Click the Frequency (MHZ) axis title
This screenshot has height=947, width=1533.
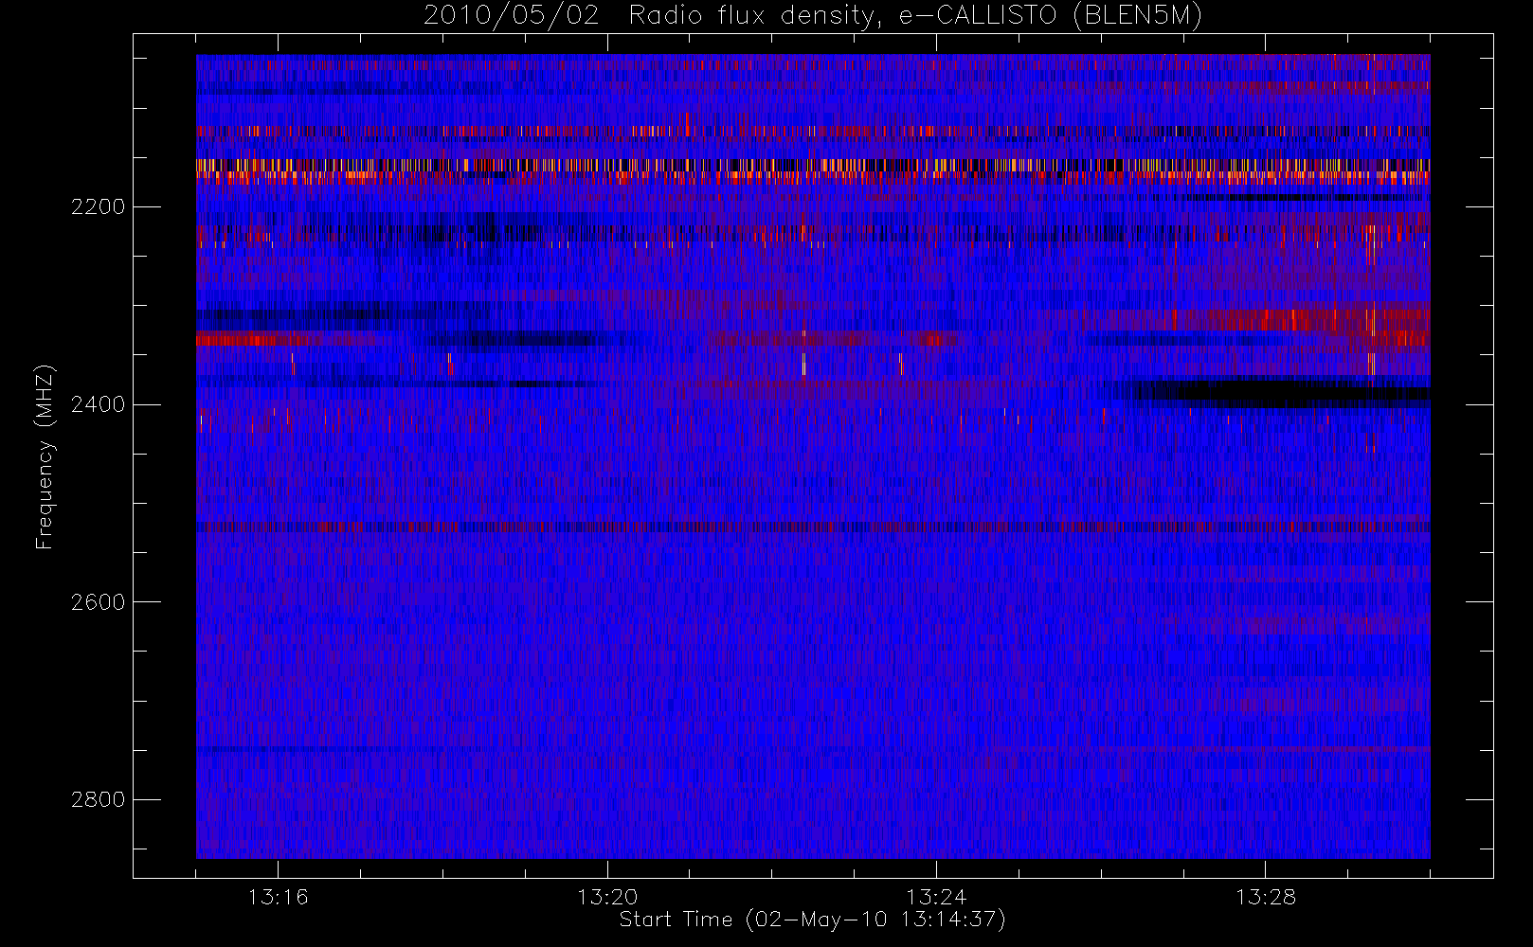pos(45,456)
